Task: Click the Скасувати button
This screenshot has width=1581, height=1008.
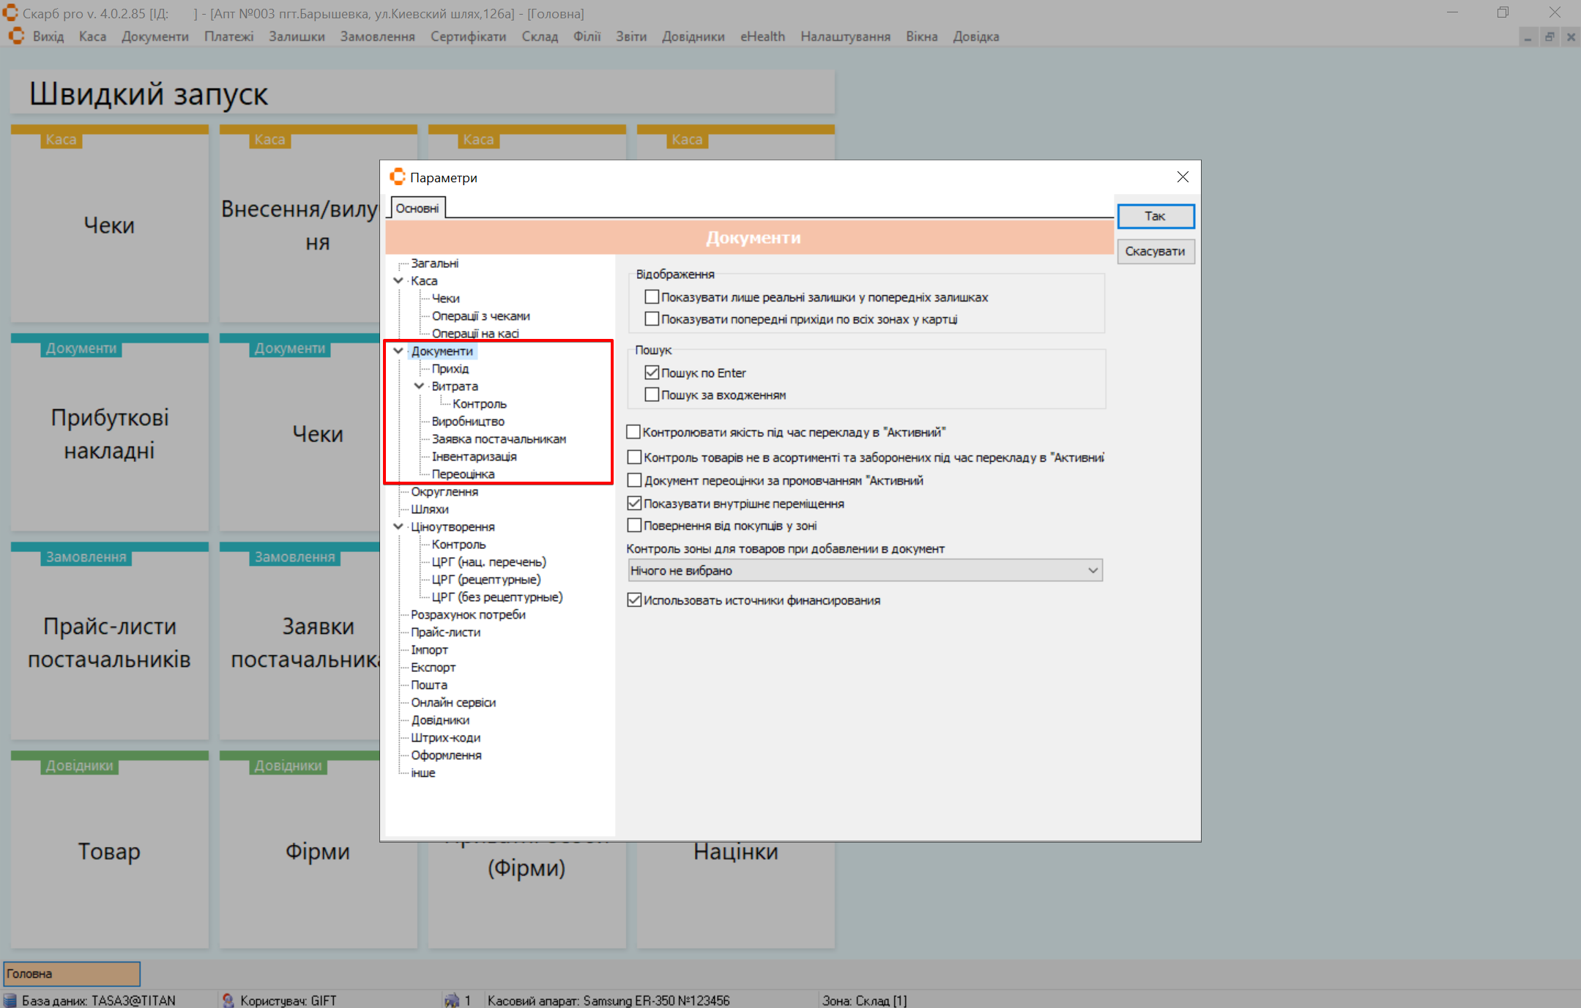Action: [1155, 251]
